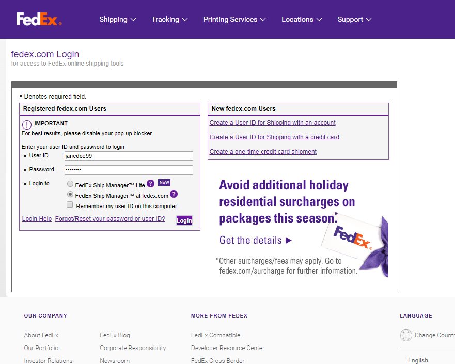Open Newsroom footer link
The height and width of the screenshot is (364, 455).
115,360
